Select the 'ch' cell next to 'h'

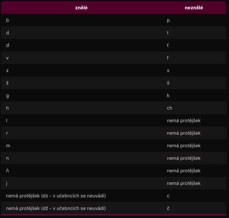(x=194, y=108)
